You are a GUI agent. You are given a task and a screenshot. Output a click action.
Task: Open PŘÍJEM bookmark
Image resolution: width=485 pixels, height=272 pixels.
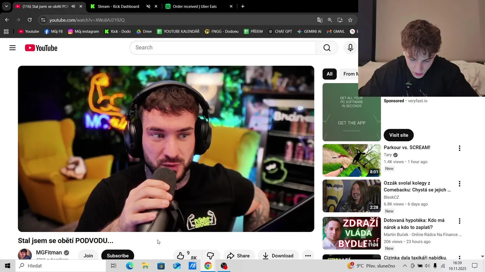pos(253,31)
